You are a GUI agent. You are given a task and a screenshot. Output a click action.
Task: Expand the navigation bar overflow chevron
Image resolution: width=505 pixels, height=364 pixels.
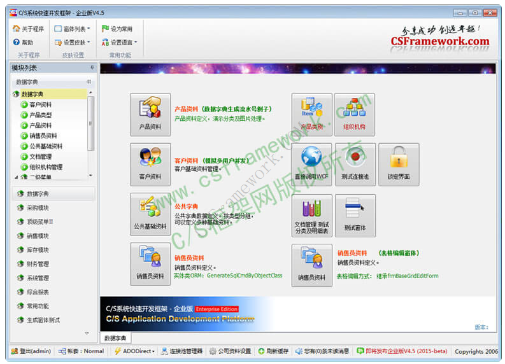87,333
